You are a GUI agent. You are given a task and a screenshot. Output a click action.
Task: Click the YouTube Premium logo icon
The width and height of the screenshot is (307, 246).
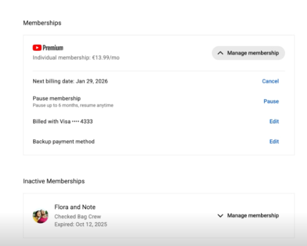pos(37,48)
